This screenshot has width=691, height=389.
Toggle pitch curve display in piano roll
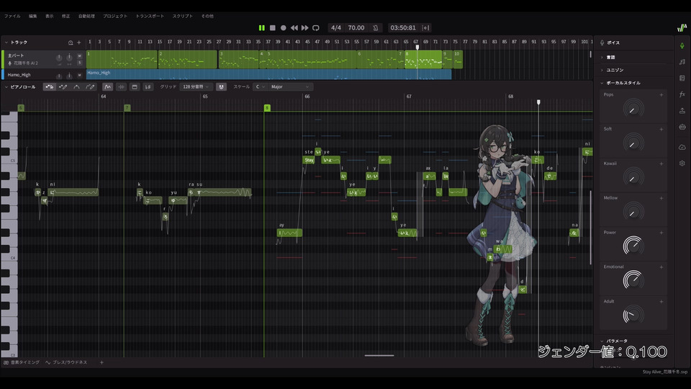(x=107, y=87)
